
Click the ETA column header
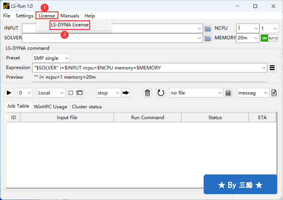[262, 117]
